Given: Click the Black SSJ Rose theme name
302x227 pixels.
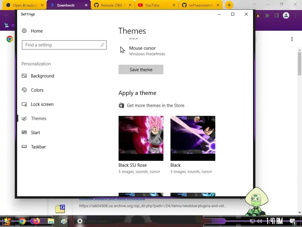Looking at the screenshot, I should (132, 165).
